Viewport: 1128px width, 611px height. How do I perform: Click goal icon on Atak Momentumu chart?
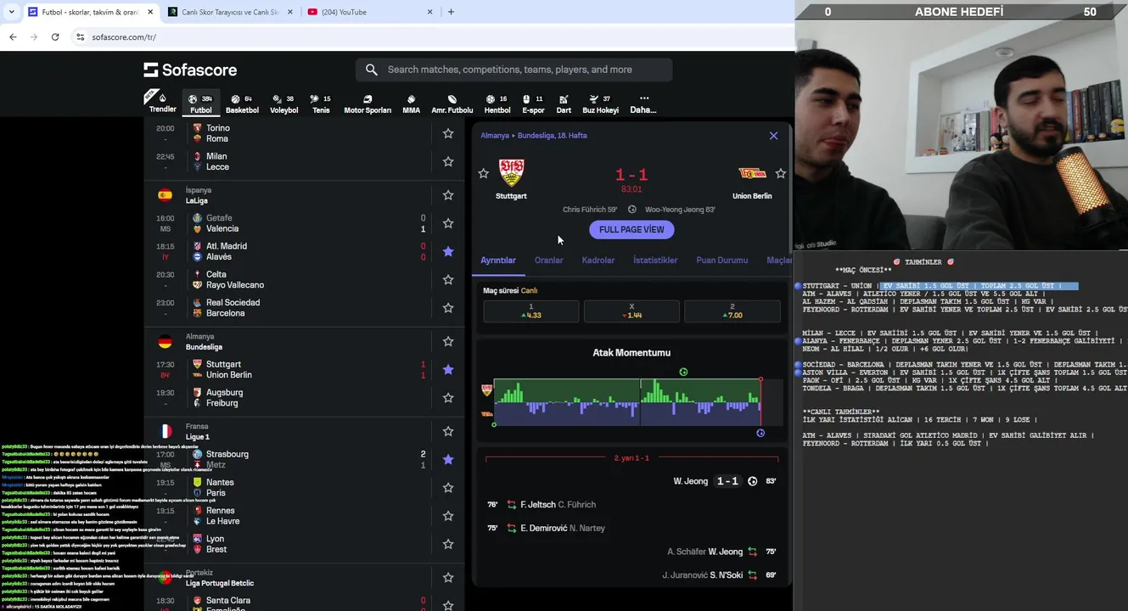683,372
